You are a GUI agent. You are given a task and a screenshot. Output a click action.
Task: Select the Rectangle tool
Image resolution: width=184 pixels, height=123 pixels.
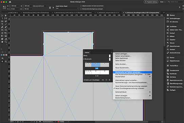(x=6, y=30)
